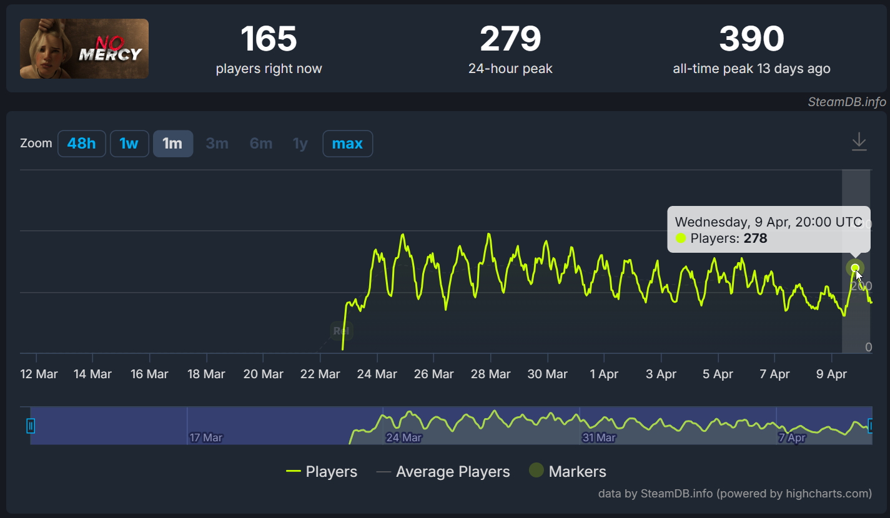The image size is (890, 518).
Task: Open the SteamDB.info highcharts credit link
Action: click(734, 494)
